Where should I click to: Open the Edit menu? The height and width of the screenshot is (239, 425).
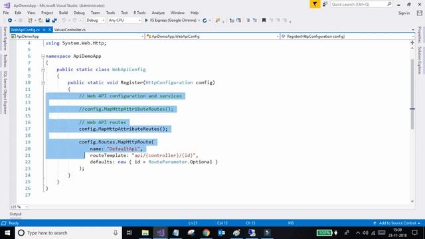coord(18,13)
